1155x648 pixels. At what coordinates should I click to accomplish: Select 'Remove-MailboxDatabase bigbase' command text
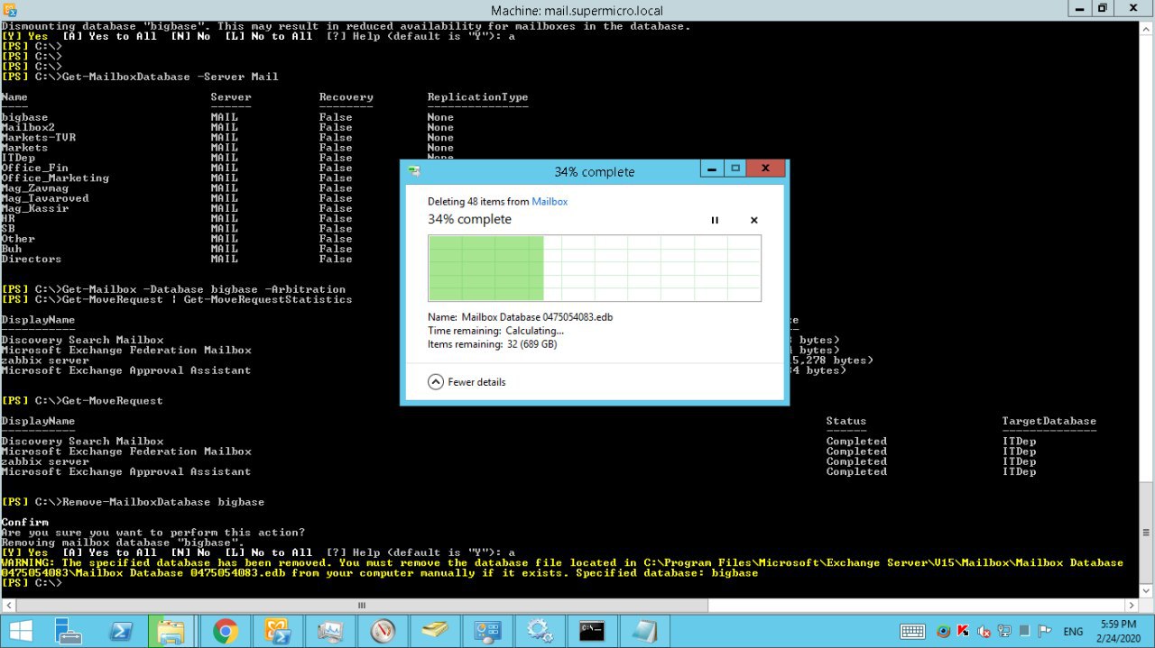[x=163, y=501]
